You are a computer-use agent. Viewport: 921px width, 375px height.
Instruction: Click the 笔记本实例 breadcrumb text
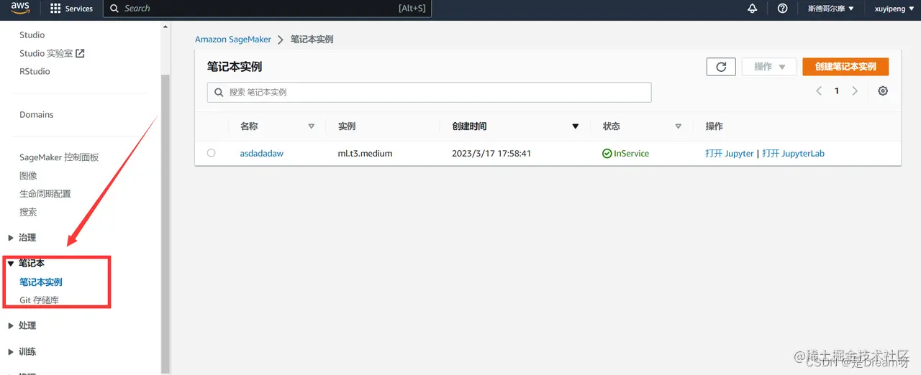tap(312, 40)
